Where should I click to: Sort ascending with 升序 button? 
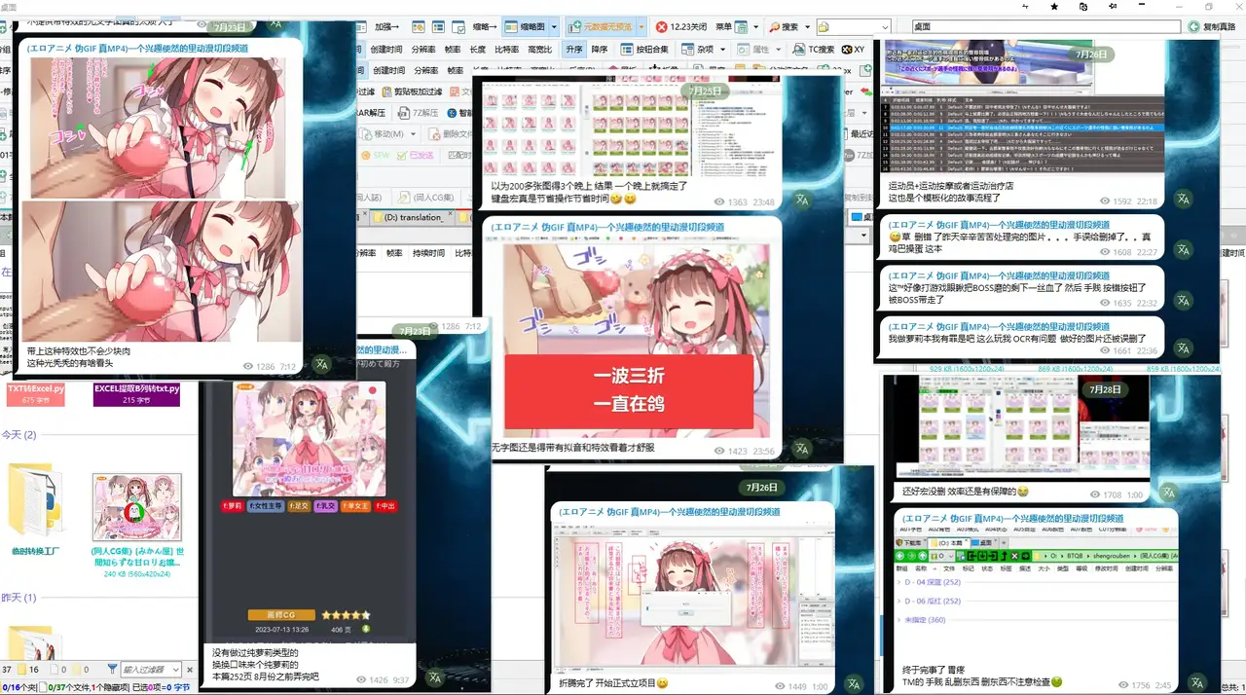pos(573,50)
